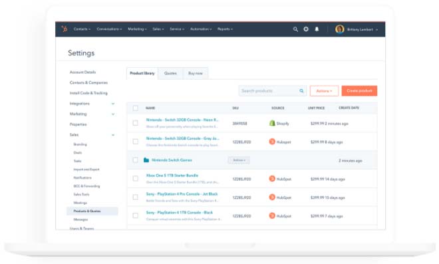Viewport: 439px width, 264px height.
Task: Open the Nintendo Switch Games folder link
Action: click(172, 160)
